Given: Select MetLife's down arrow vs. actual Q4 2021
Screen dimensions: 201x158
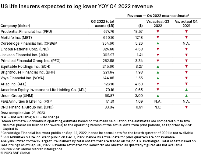Looking at the screenshot, I should 186,37.
